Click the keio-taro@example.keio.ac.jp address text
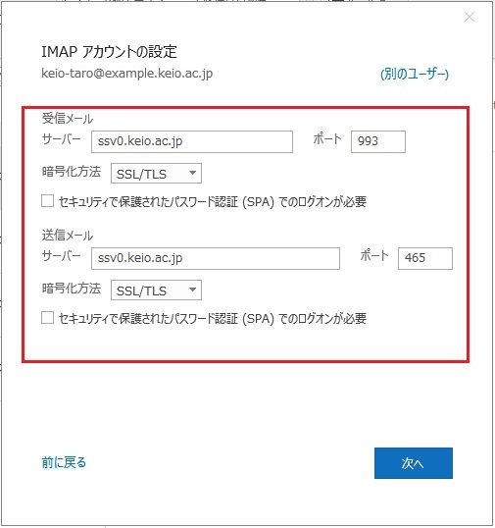Screen dimensions: 495x528 (126, 73)
